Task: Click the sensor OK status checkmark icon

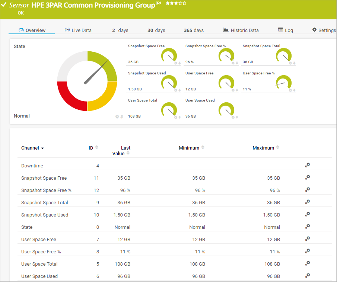Action: click(x=4, y=5)
